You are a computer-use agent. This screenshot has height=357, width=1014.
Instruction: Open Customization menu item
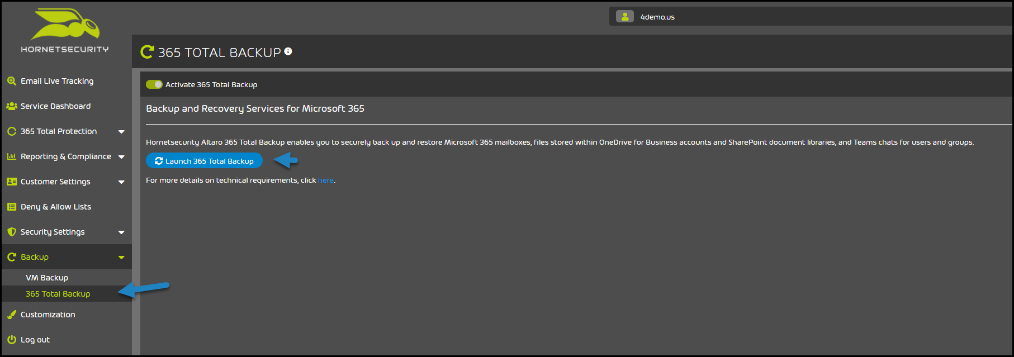pos(67,315)
